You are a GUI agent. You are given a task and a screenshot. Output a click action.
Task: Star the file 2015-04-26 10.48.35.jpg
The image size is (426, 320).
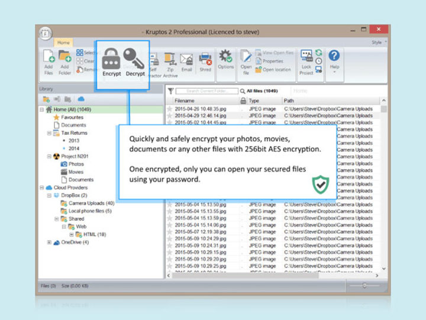(169, 109)
